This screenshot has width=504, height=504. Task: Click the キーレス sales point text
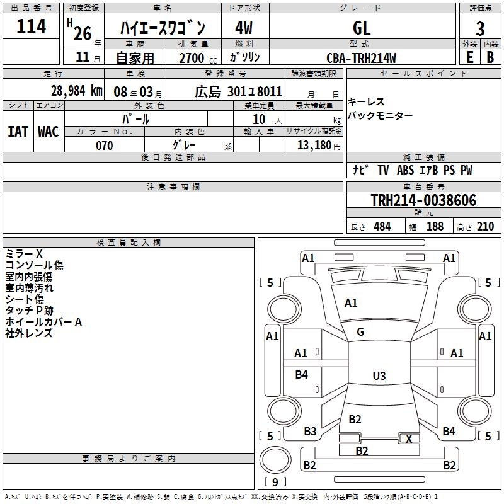coord(366,102)
